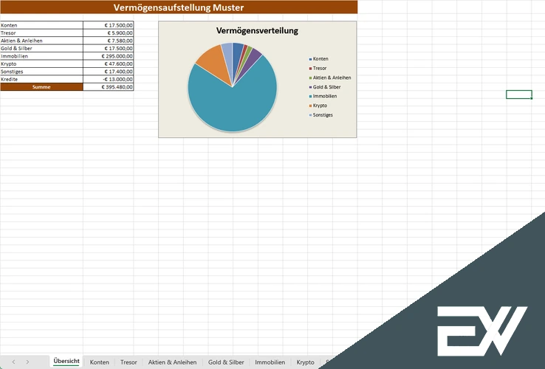
Task: Open the Aktien & Anleihen sheet tab
Action: (x=172, y=362)
